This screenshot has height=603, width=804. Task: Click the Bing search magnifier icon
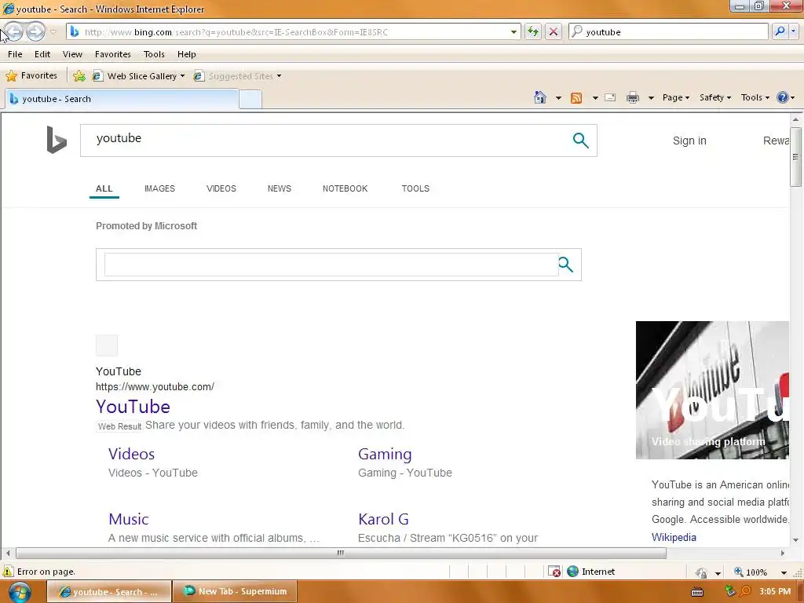tap(580, 140)
